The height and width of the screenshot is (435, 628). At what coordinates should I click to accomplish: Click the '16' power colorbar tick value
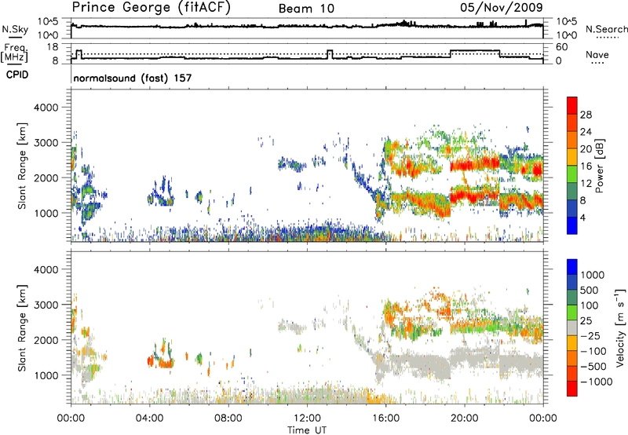586,166
